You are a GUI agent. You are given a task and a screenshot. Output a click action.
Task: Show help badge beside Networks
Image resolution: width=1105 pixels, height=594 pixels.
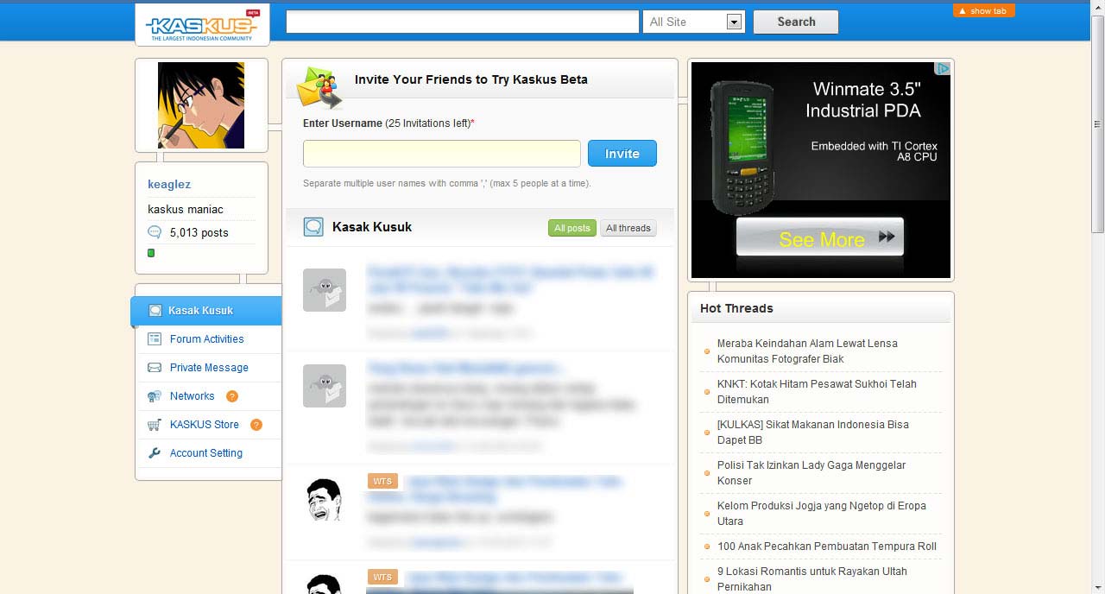click(x=231, y=396)
